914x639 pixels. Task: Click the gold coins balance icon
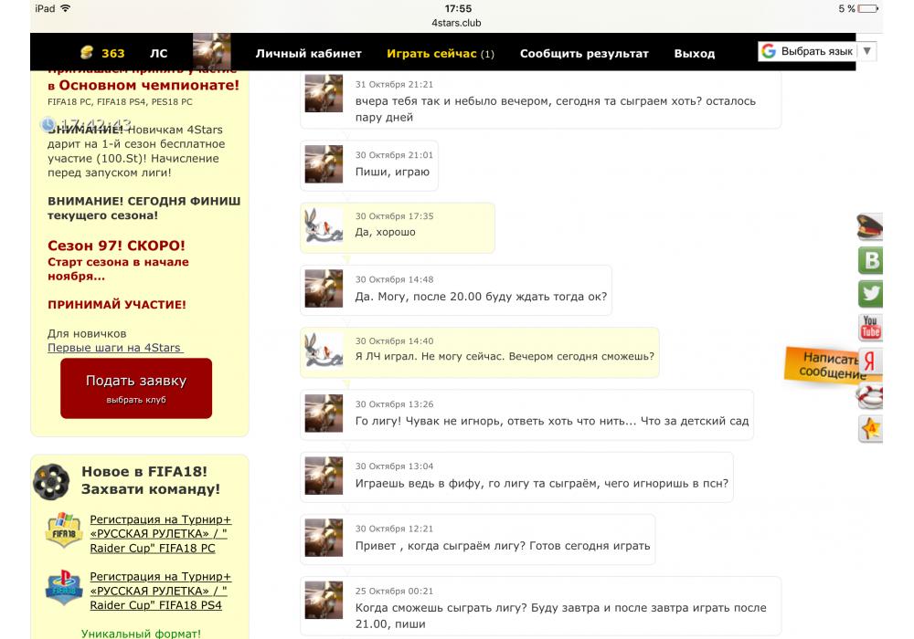coord(86,52)
